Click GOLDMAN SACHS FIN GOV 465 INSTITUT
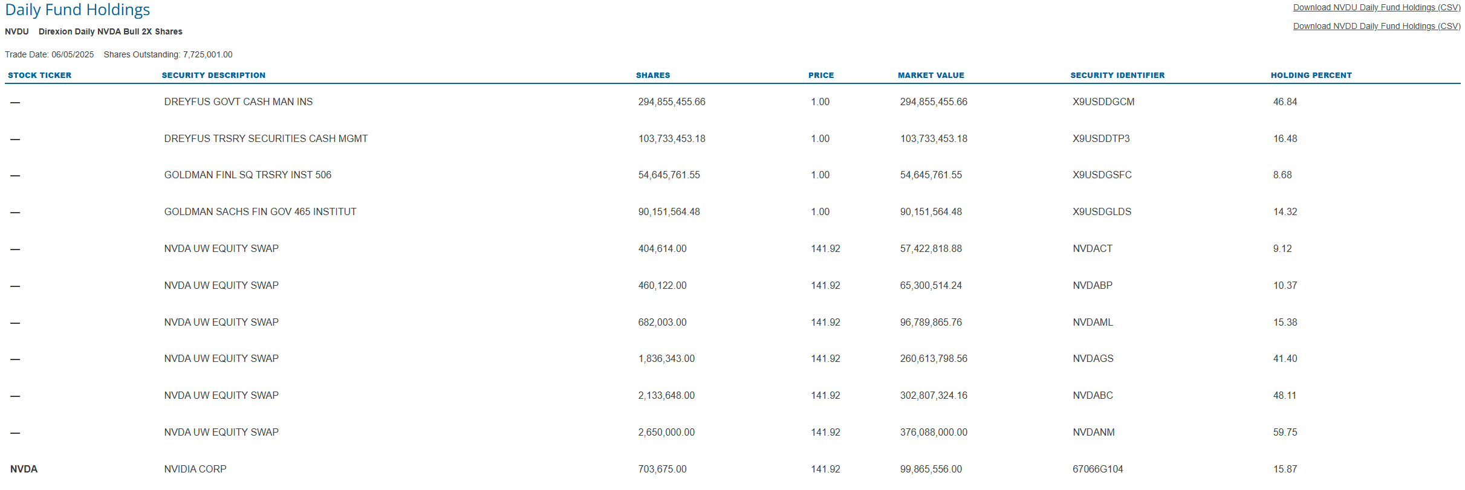Viewport: 1465px width, 490px height. point(260,212)
